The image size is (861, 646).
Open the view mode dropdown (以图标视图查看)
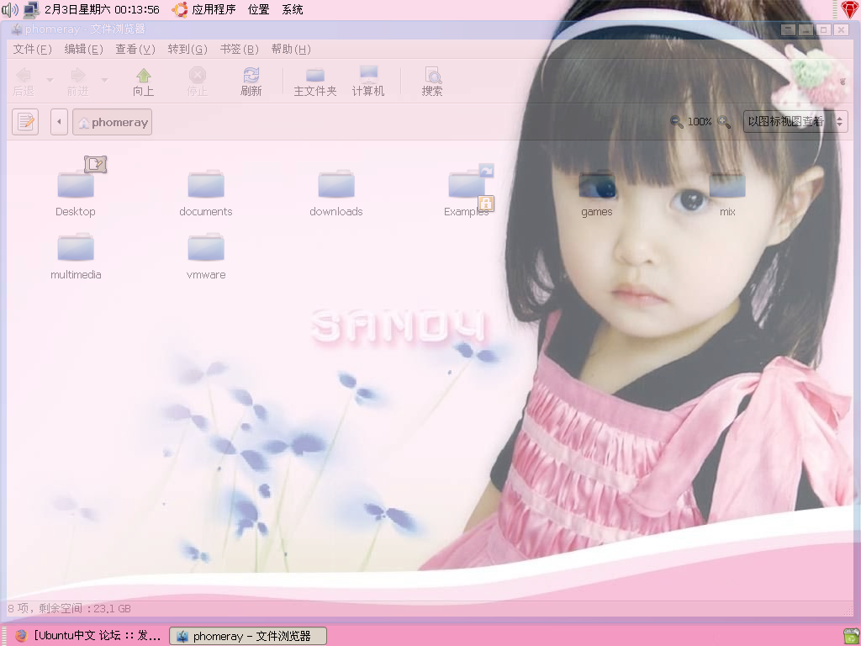(795, 121)
